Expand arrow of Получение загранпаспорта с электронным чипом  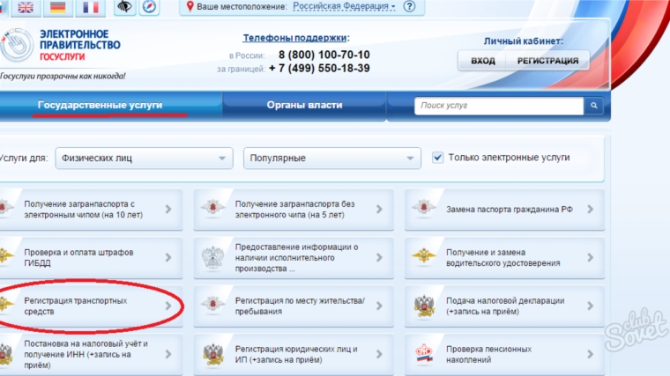tap(168, 209)
